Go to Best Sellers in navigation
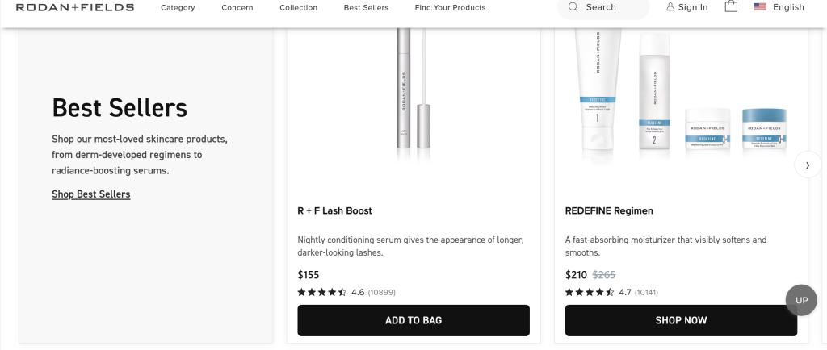This screenshot has width=827, height=350. [x=366, y=8]
